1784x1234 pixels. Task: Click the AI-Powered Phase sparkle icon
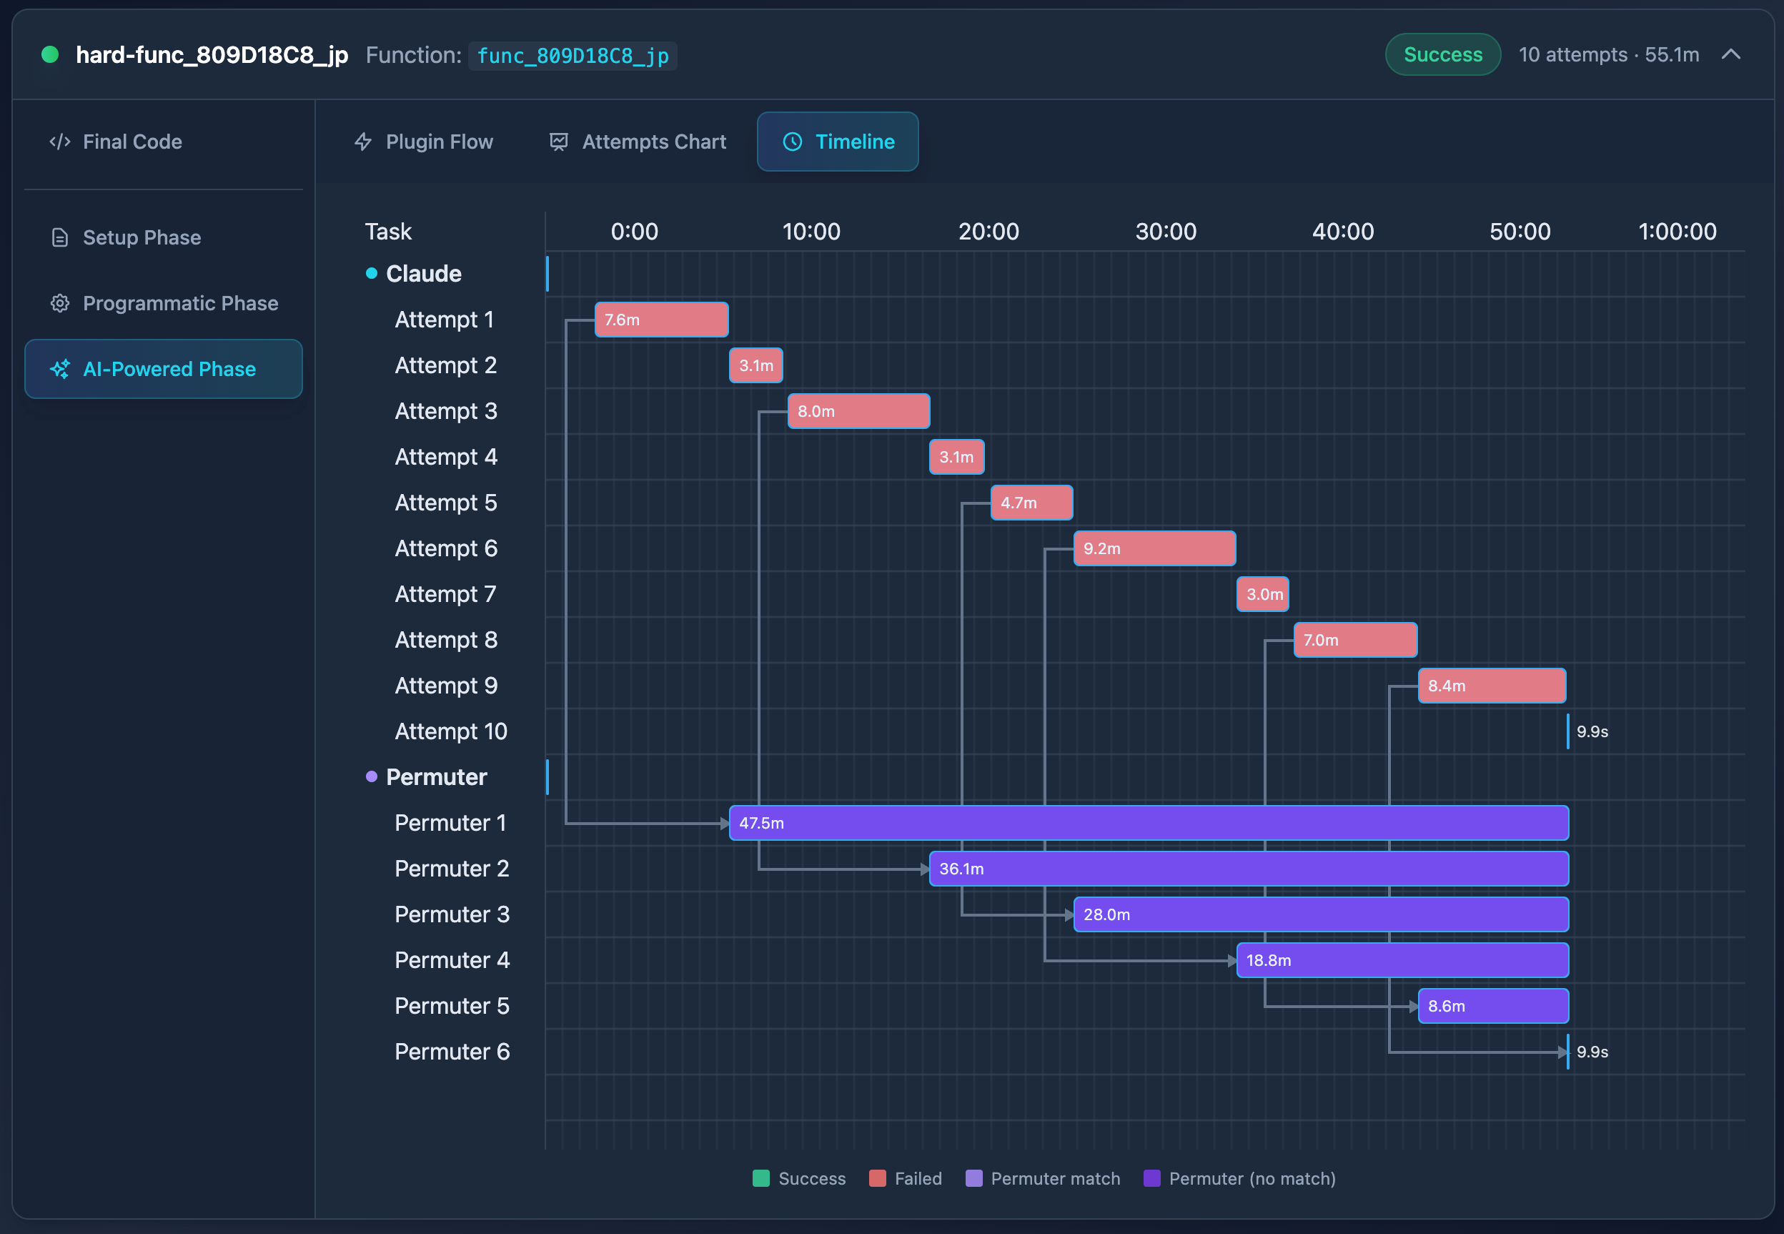point(59,369)
